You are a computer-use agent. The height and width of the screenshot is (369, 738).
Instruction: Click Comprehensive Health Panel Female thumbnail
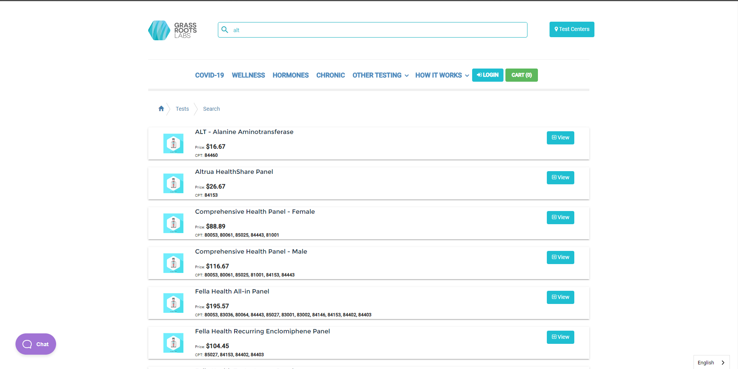(173, 223)
